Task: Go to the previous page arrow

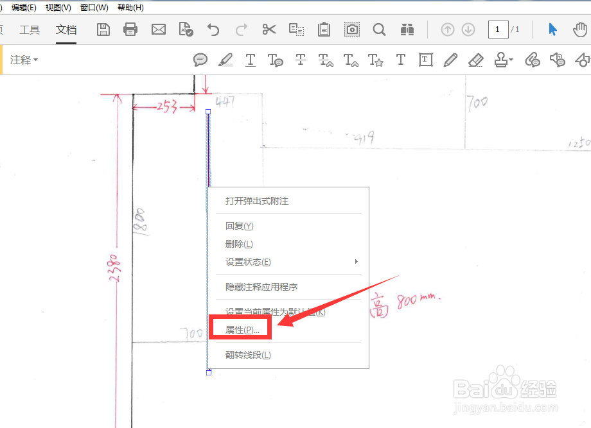Action: [x=447, y=30]
